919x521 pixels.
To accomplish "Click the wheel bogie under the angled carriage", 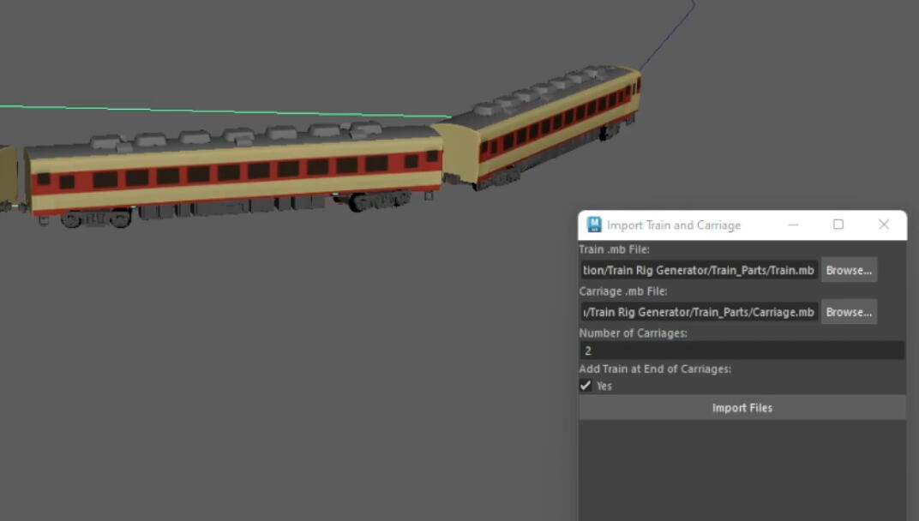I will (x=610, y=132).
